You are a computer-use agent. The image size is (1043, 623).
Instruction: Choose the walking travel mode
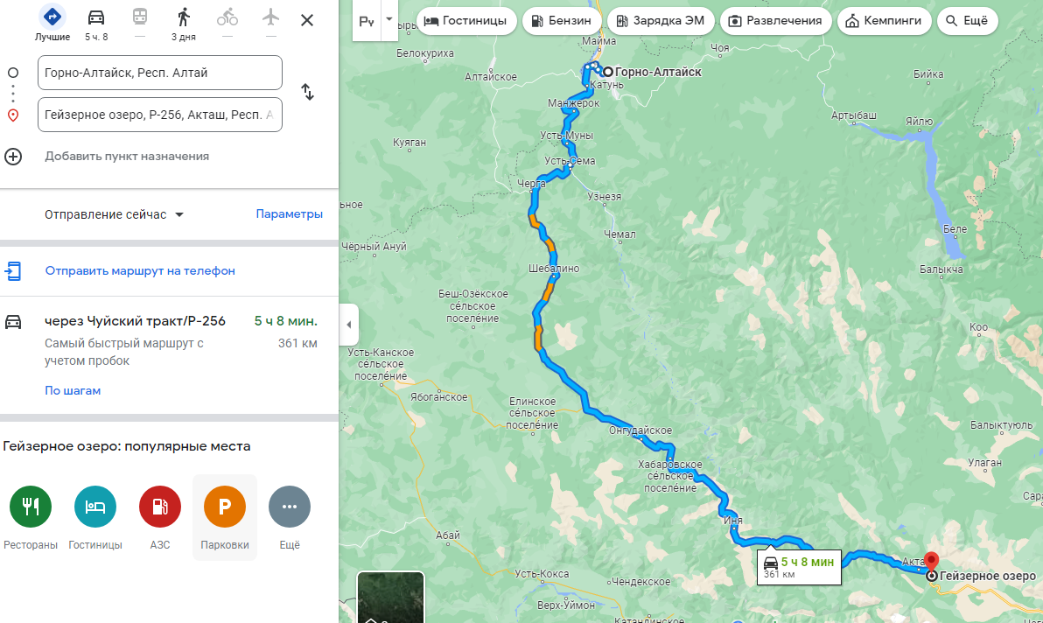coord(184,17)
